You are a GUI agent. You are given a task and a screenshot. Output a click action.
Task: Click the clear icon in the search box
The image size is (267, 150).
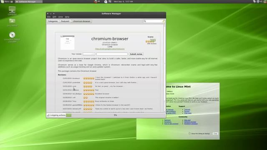163,21
